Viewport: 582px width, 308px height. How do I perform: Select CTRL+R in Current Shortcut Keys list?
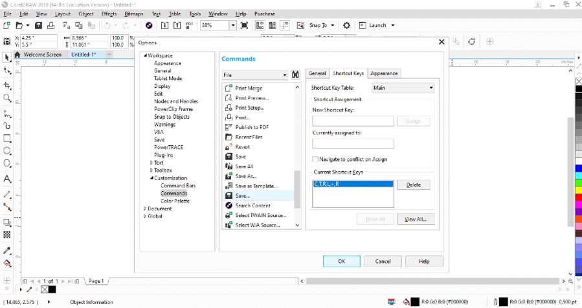(353, 184)
